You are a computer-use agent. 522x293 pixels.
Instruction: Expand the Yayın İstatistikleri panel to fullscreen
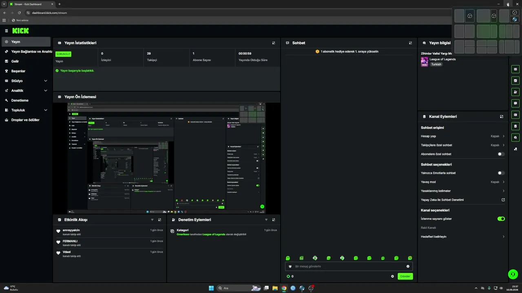coord(274,43)
